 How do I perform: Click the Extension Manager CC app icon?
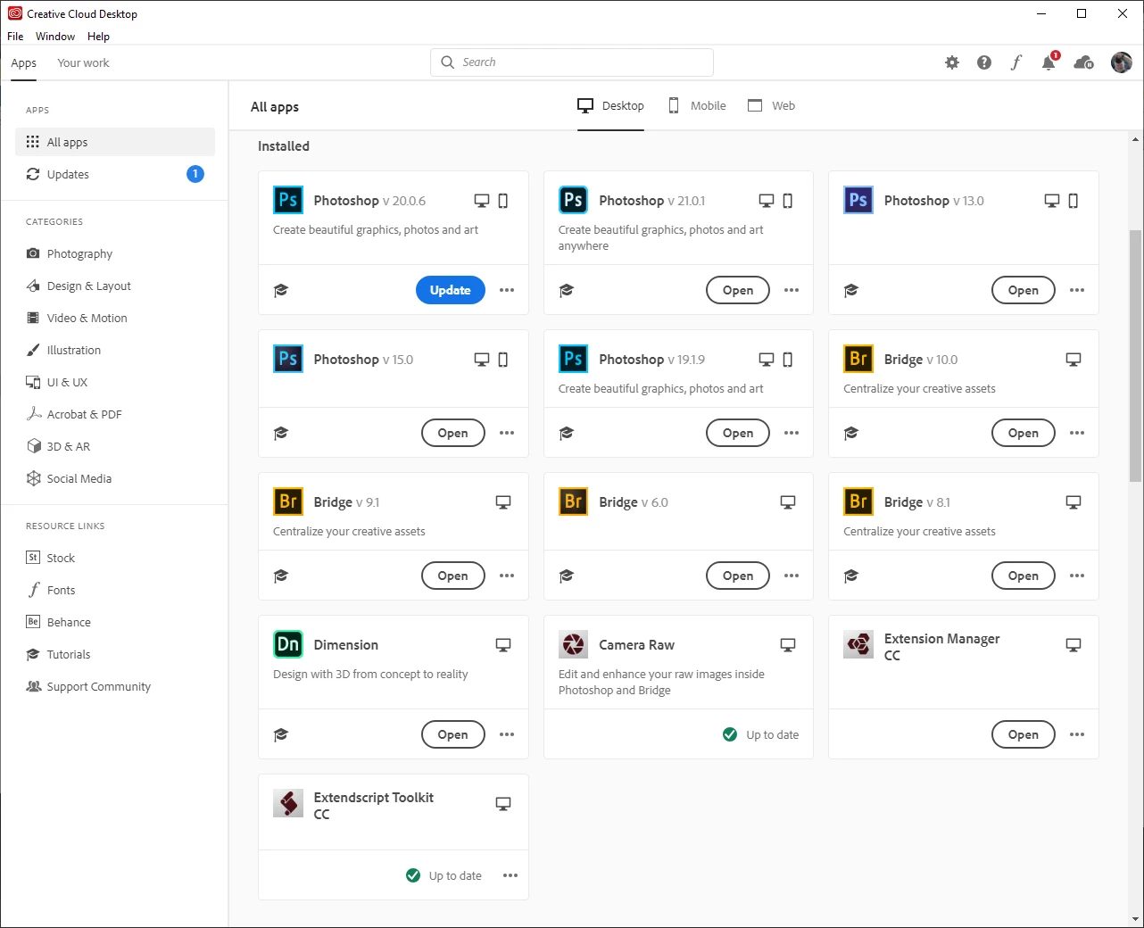click(x=858, y=644)
